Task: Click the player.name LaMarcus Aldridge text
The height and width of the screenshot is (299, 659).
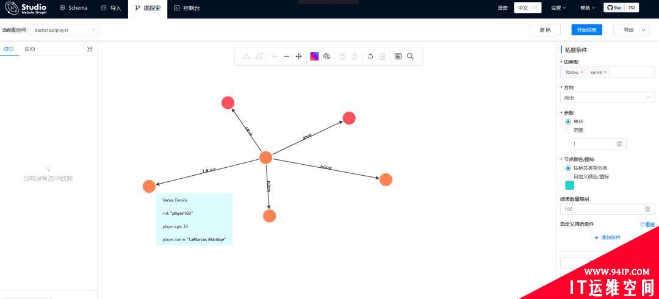Action: point(194,240)
